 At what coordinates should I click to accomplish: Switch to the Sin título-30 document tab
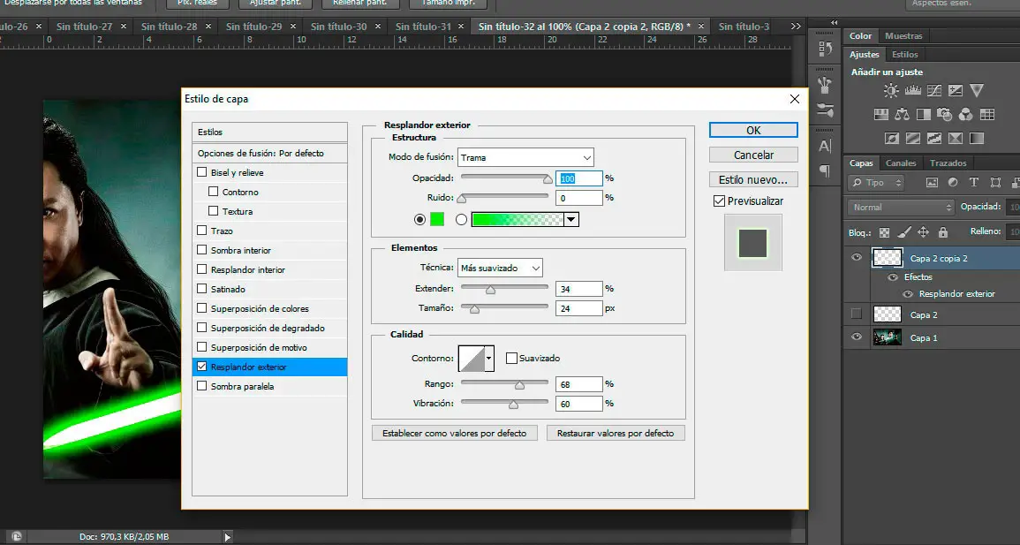tap(338, 27)
